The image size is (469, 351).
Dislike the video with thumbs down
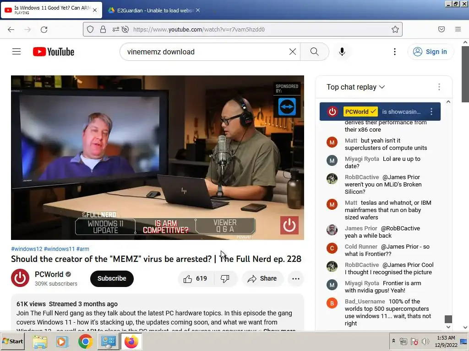tap(225, 278)
